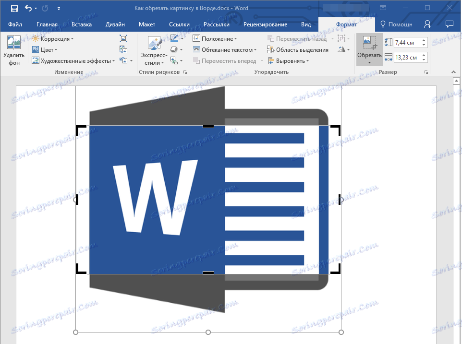Image resolution: width=462 pixels, height=344 pixels.
Task: Switch to the Рассылки tab
Action: pos(216,24)
